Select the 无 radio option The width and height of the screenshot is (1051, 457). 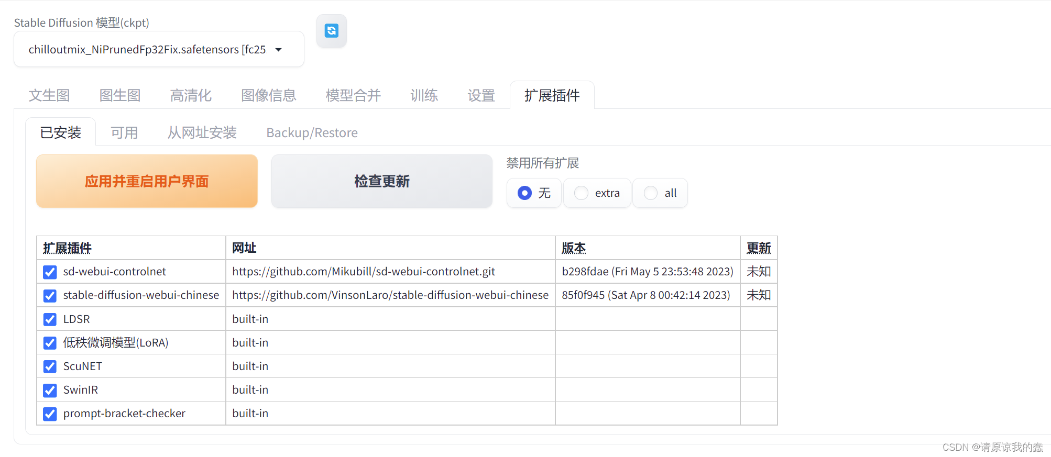point(534,193)
